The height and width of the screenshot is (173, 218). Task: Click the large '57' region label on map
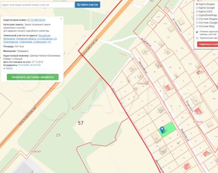[81, 123]
